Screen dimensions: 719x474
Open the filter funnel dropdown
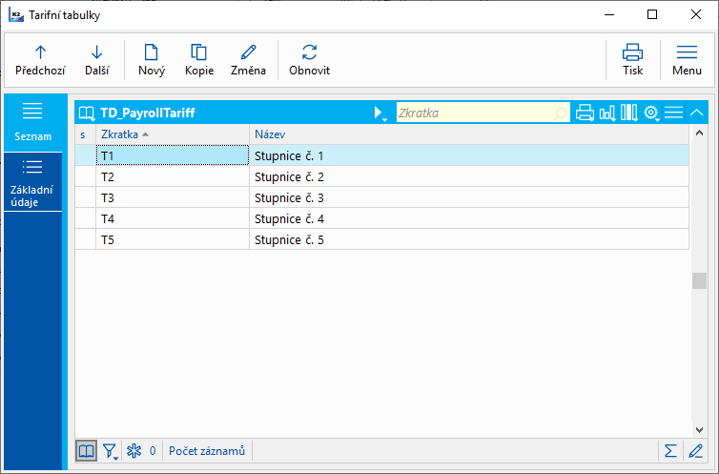(x=110, y=451)
